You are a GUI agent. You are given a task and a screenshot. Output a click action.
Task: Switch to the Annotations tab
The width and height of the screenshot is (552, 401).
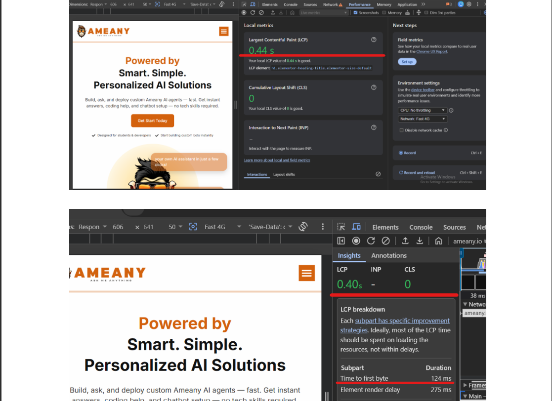pyautogui.click(x=388, y=256)
